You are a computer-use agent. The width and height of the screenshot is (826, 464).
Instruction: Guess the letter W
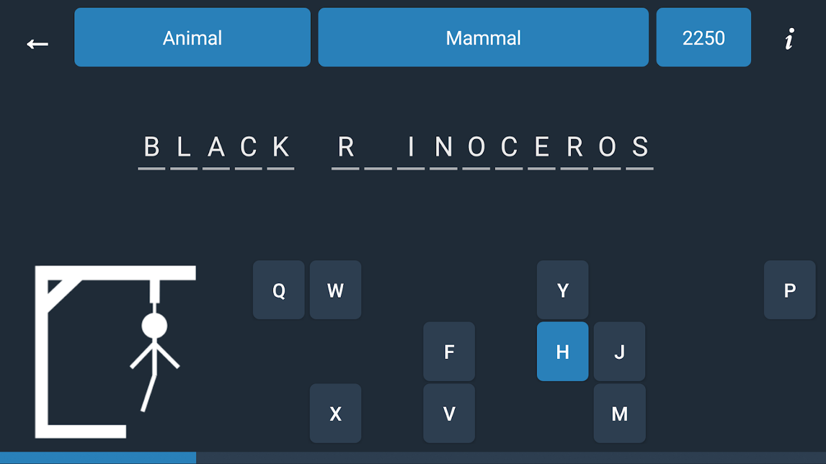tap(336, 290)
